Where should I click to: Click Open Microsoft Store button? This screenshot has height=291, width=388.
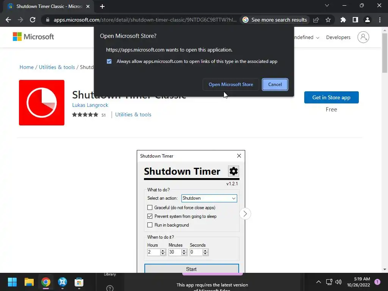point(231,84)
